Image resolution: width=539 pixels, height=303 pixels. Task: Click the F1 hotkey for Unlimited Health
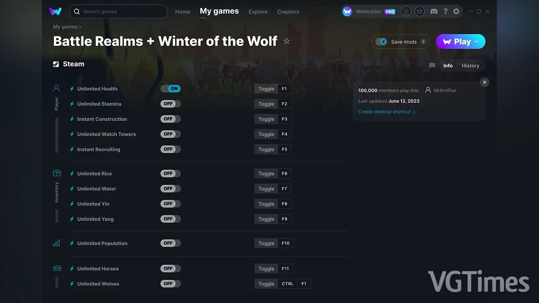tap(284, 89)
